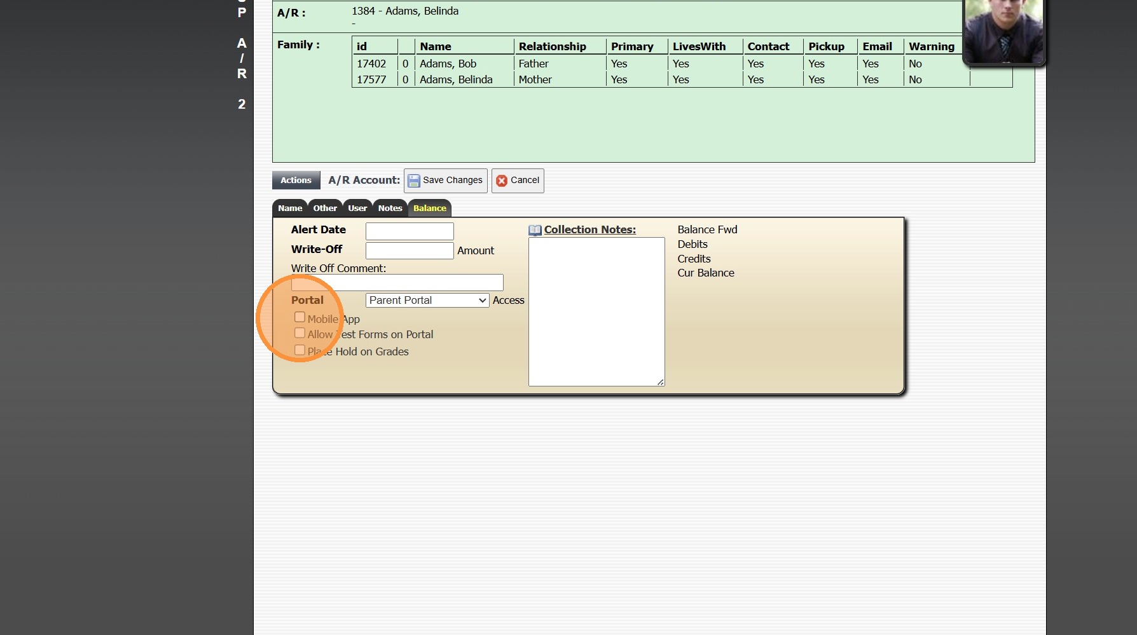
Task: Click the Cancel button label
Action: pyautogui.click(x=525, y=181)
